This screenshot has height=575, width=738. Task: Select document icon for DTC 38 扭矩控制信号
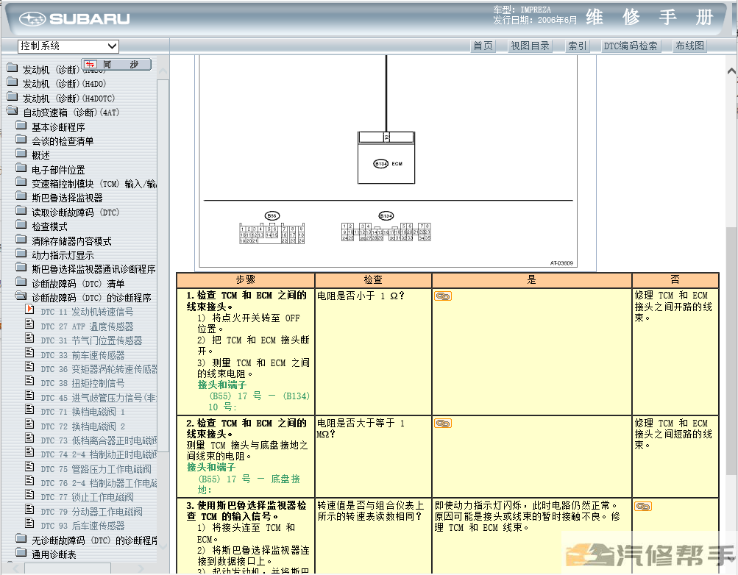29,381
